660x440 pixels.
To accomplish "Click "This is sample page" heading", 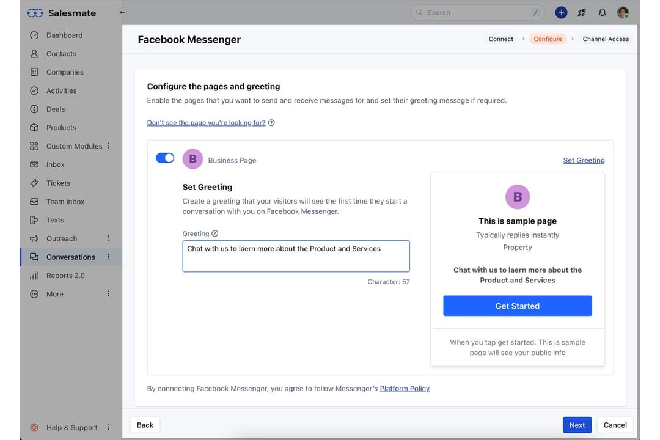I will (518, 221).
